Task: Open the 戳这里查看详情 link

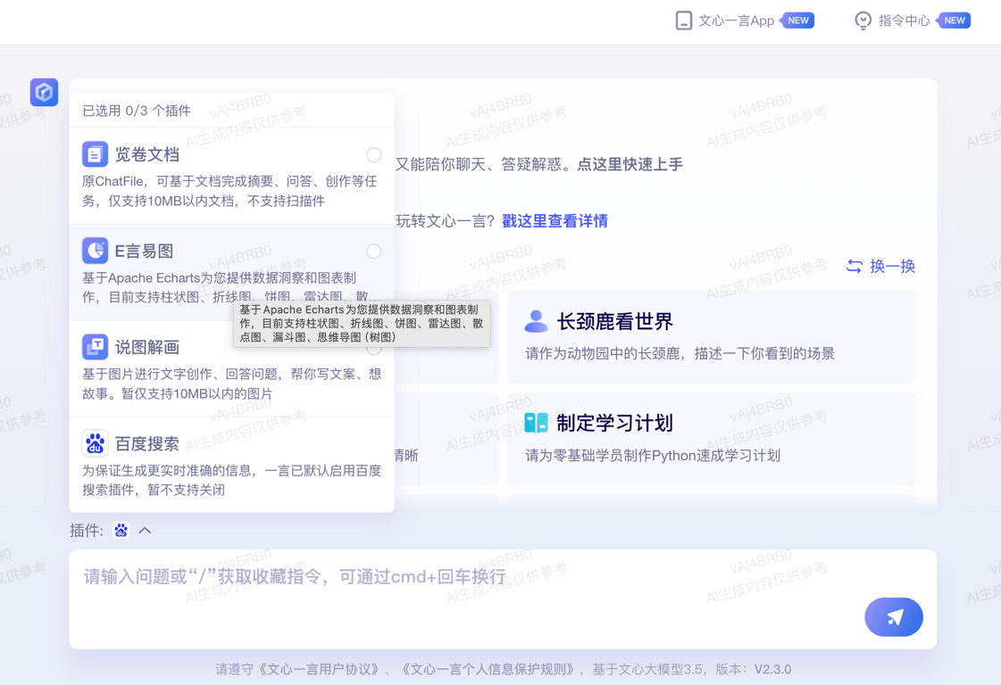Action: coord(555,220)
